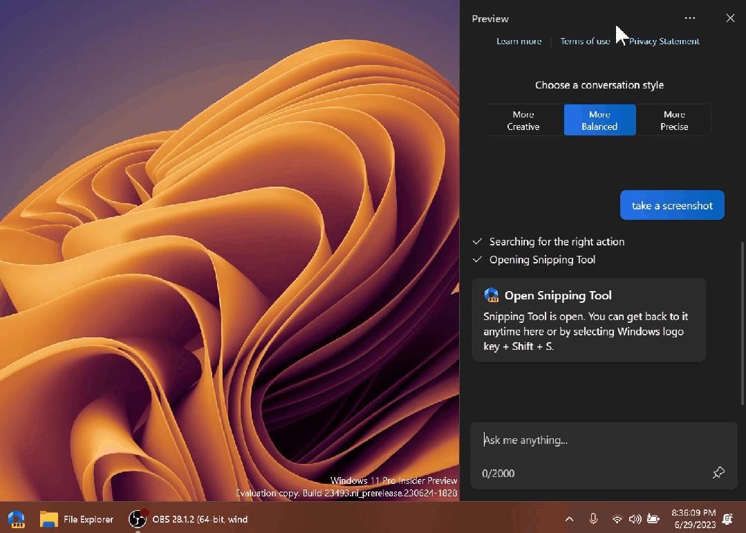
Task: Select the More Balanced conversation style
Action: [599, 120]
